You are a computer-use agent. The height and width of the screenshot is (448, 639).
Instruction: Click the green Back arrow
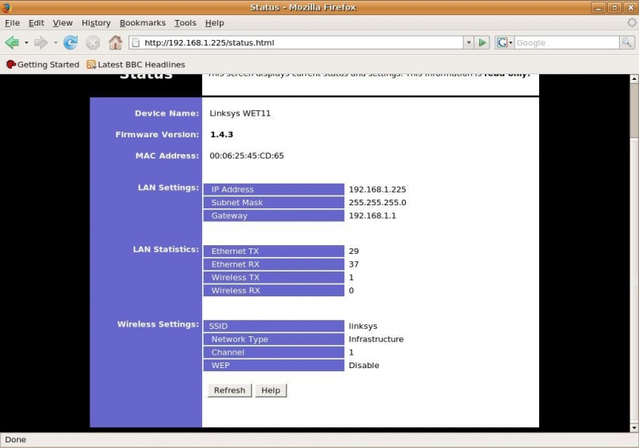click(x=12, y=42)
